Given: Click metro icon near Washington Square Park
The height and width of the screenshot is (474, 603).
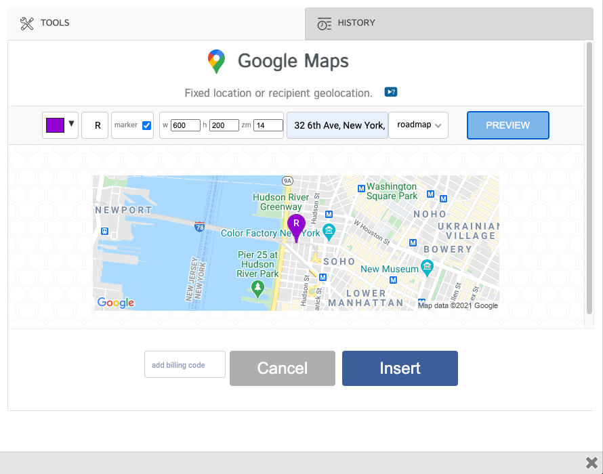Looking at the screenshot, I should tap(361, 188).
